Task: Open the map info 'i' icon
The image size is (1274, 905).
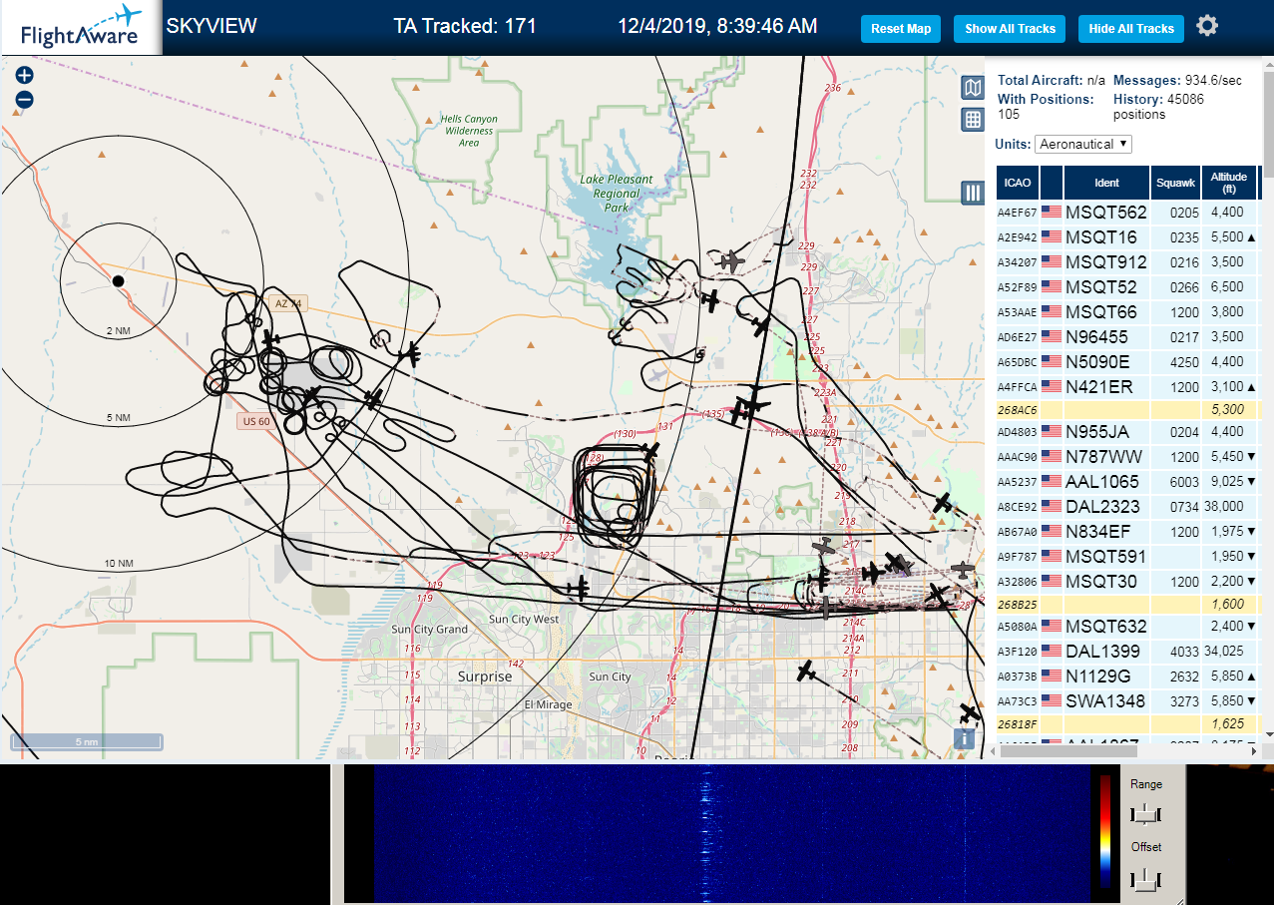Action: coord(964,738)
